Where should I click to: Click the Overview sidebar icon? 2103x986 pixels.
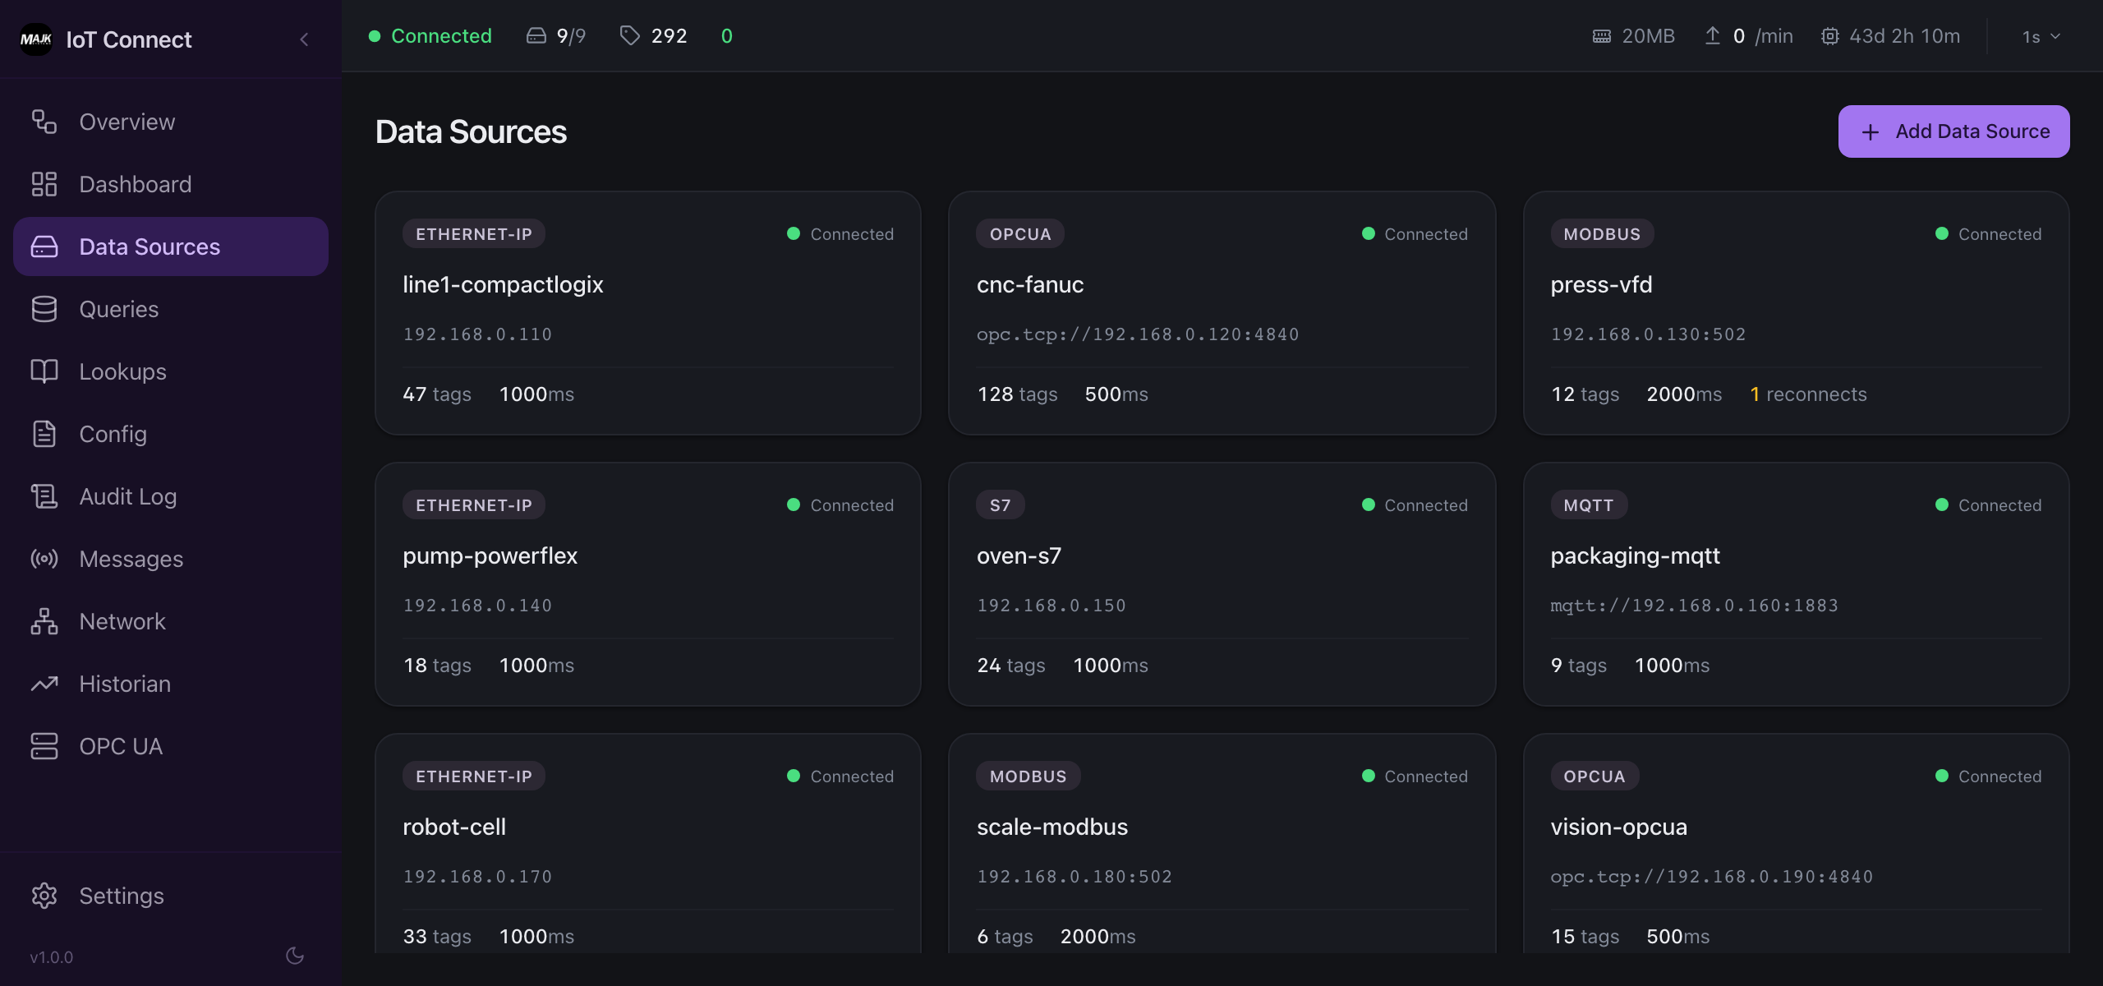click(44, 122)
